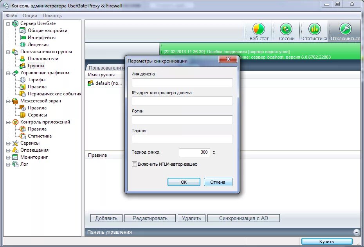Select the default group row
This screenshot has width=364, height=247.
(105, 83)
